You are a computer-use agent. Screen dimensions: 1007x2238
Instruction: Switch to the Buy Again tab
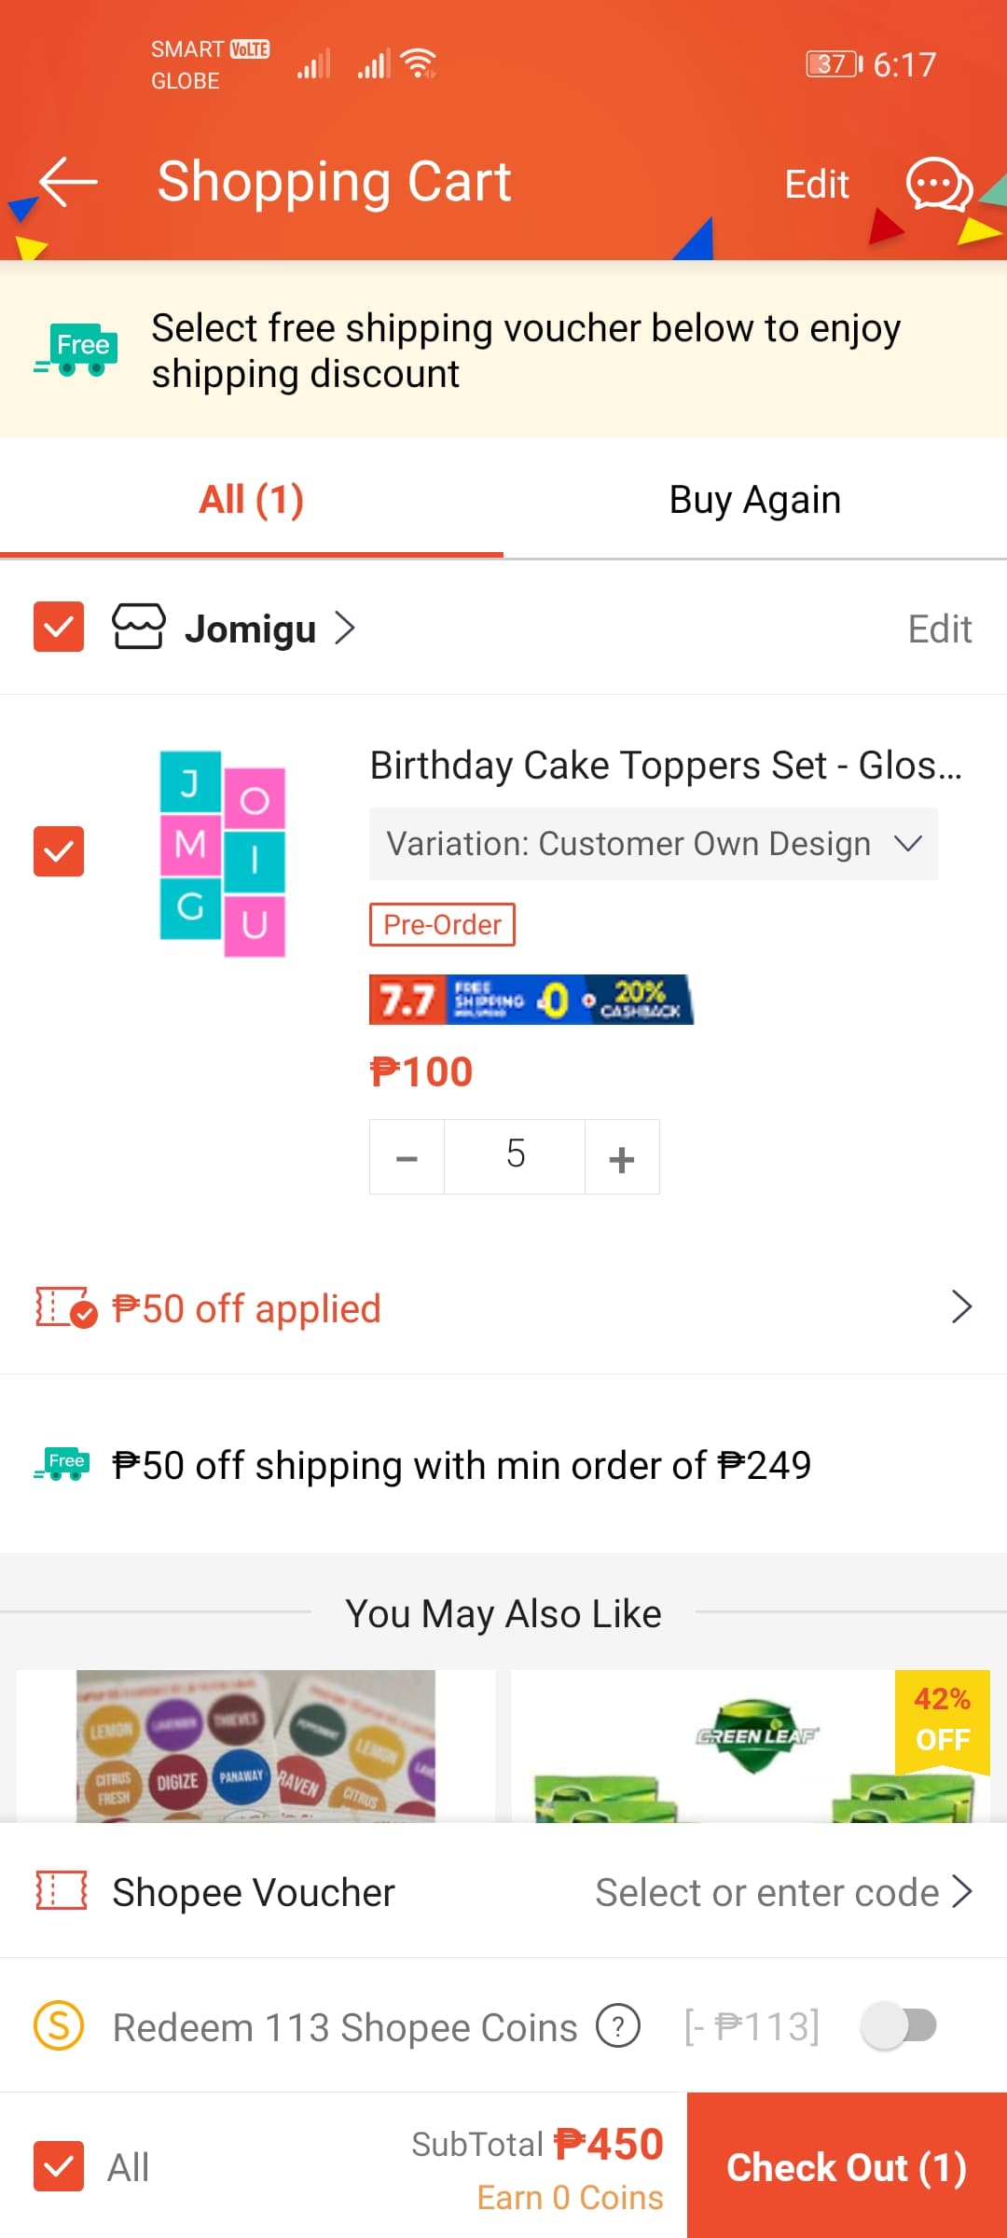(754, 500)
